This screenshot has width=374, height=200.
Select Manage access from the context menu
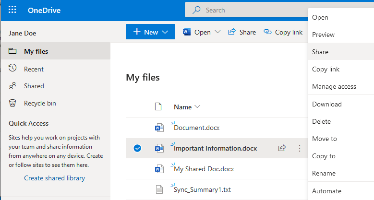pos(341,86)
